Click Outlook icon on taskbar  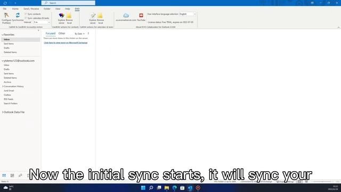pyautogui.click(x=190, y=188)
